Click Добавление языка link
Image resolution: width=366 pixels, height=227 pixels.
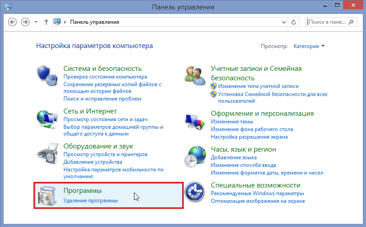click(234, 157)
